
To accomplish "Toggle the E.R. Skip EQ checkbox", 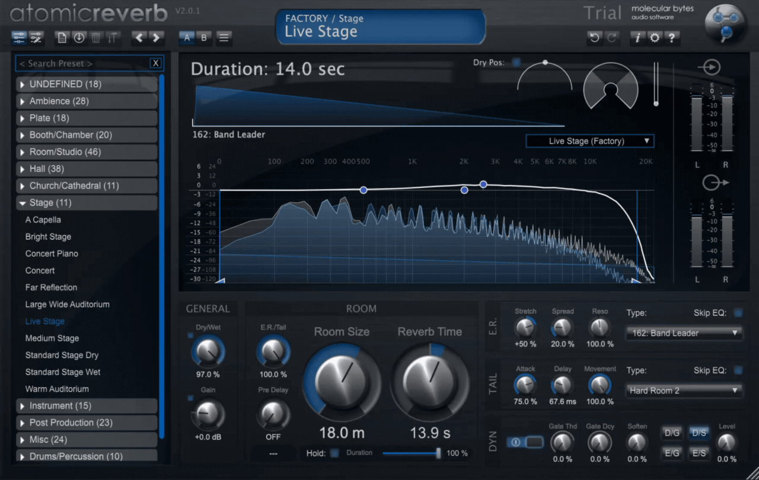I will pyautogui.click(x=738, y=313).
